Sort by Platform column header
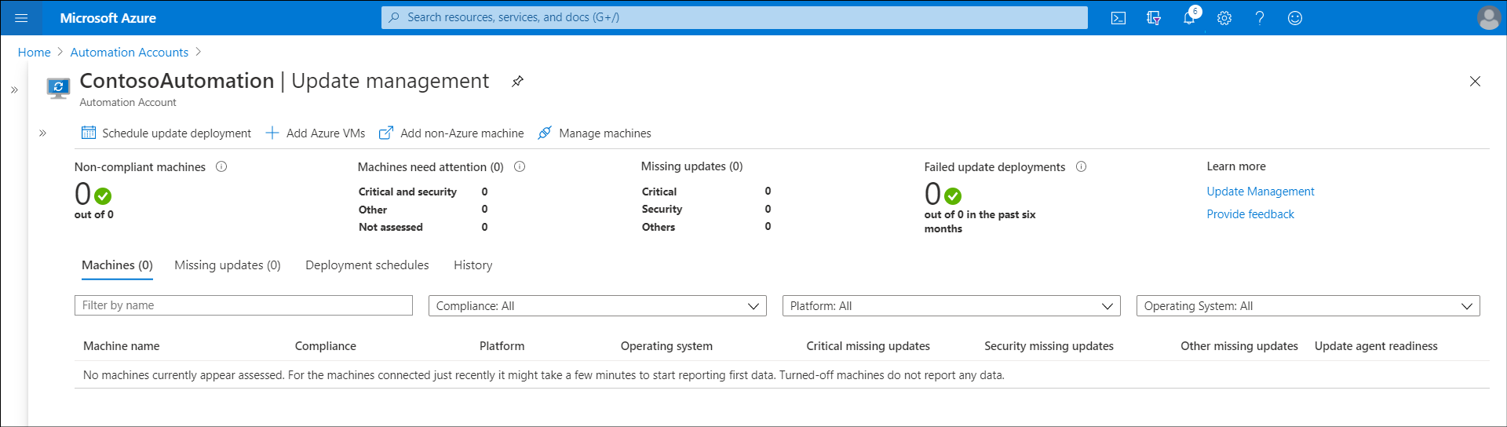This screenshot has width=1507, height=427. coord(502,346)
